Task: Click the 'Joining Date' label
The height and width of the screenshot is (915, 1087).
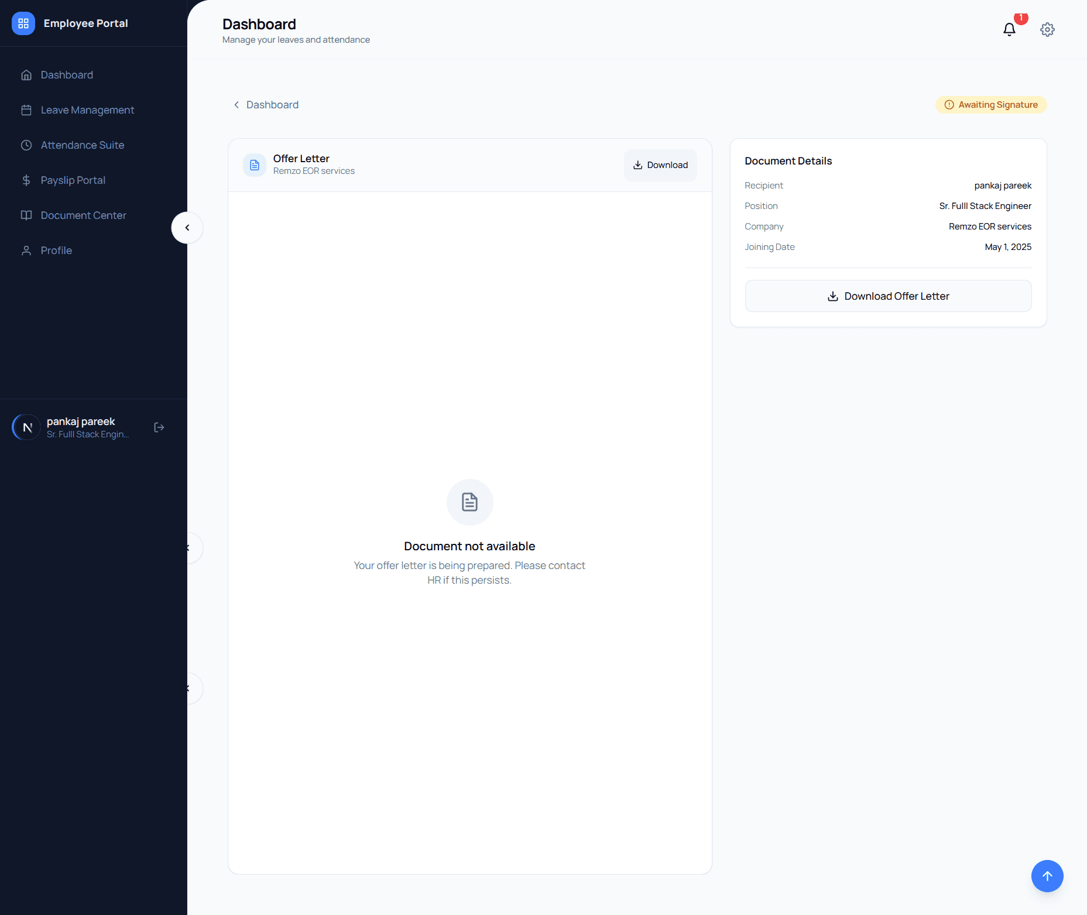Action: click(x=770, y=247)
